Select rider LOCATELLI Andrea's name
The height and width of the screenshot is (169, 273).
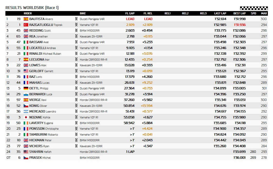[x=42, y=48]
